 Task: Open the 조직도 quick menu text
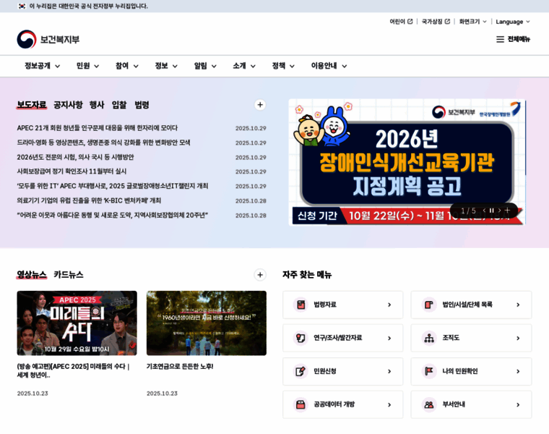click(x=451, y=338)
